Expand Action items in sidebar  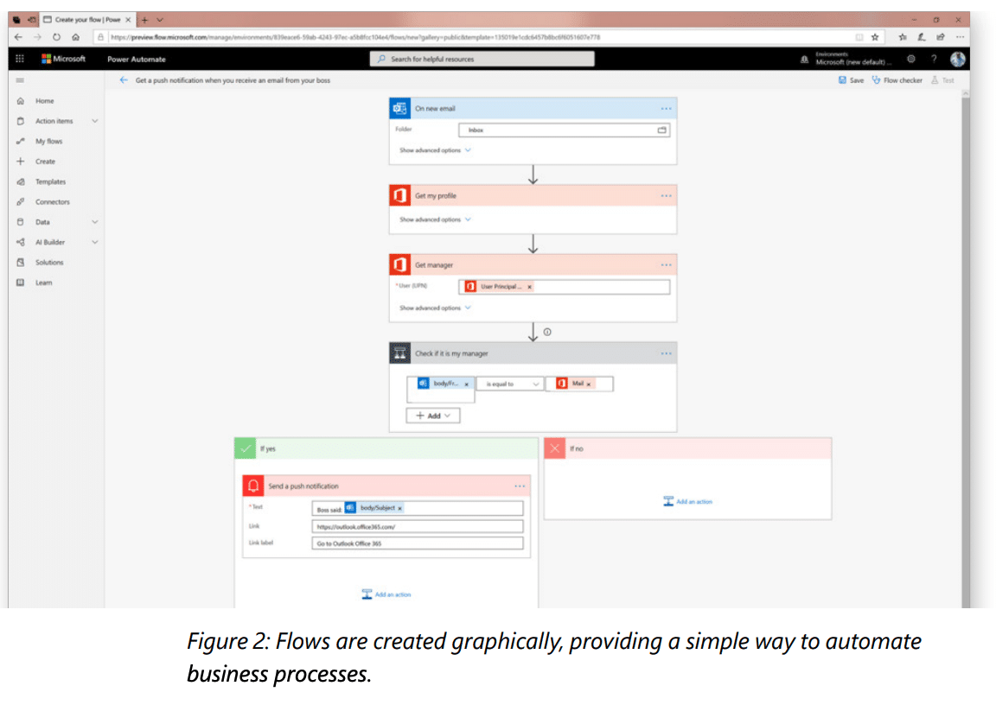coord(94,121)
